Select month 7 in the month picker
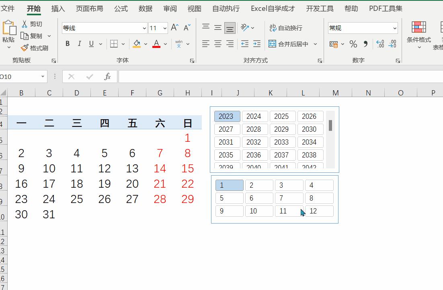The image size is (443, 290). [x=289, y=198]
